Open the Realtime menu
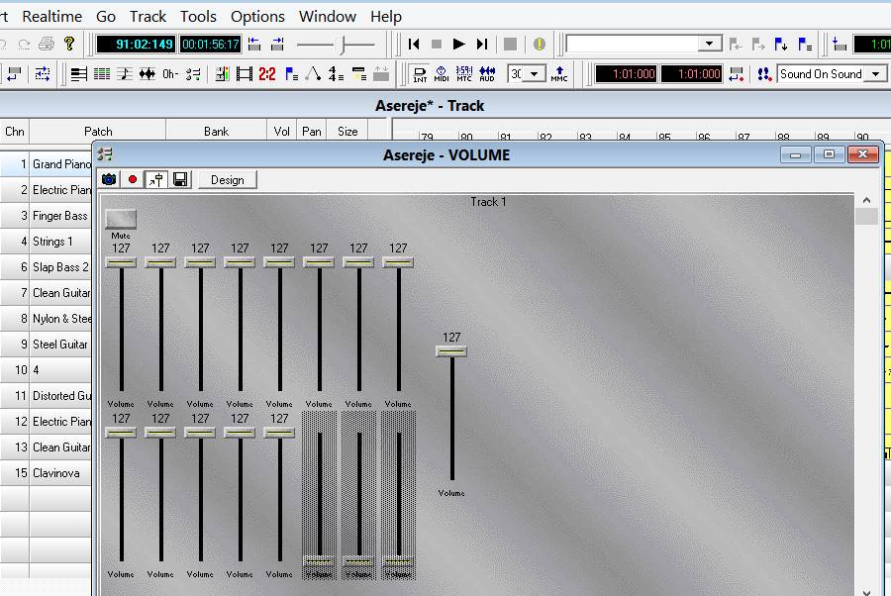Screen dimensions: 891x596 point(51,16)
